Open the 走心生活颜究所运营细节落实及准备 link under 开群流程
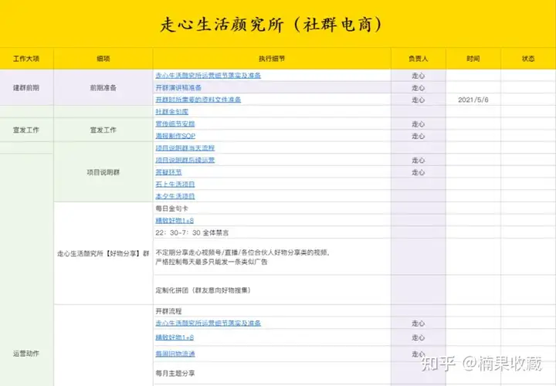This screenshot has width=556, height=386. [x=208, y=323]
